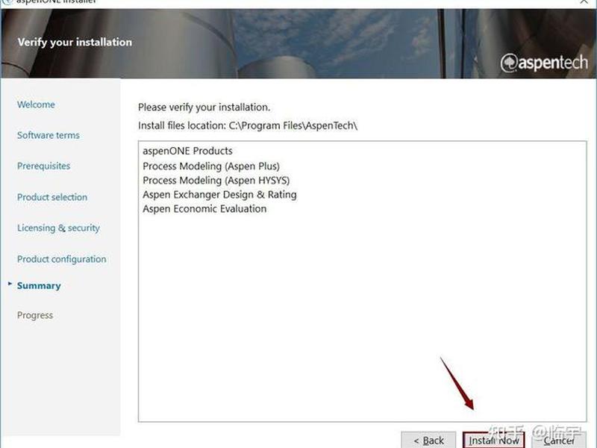Click the Install Now button
This screenshot has height=448, width=597.
click(x=494, y=441)
